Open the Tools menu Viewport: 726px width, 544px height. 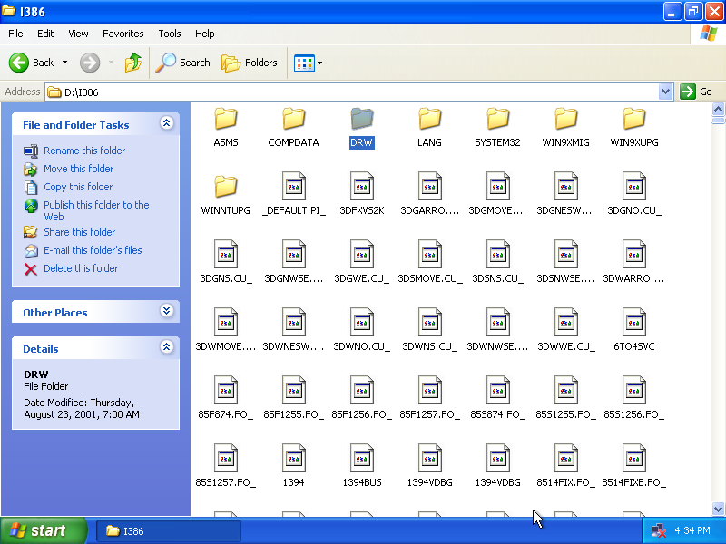tap(170, 34)
